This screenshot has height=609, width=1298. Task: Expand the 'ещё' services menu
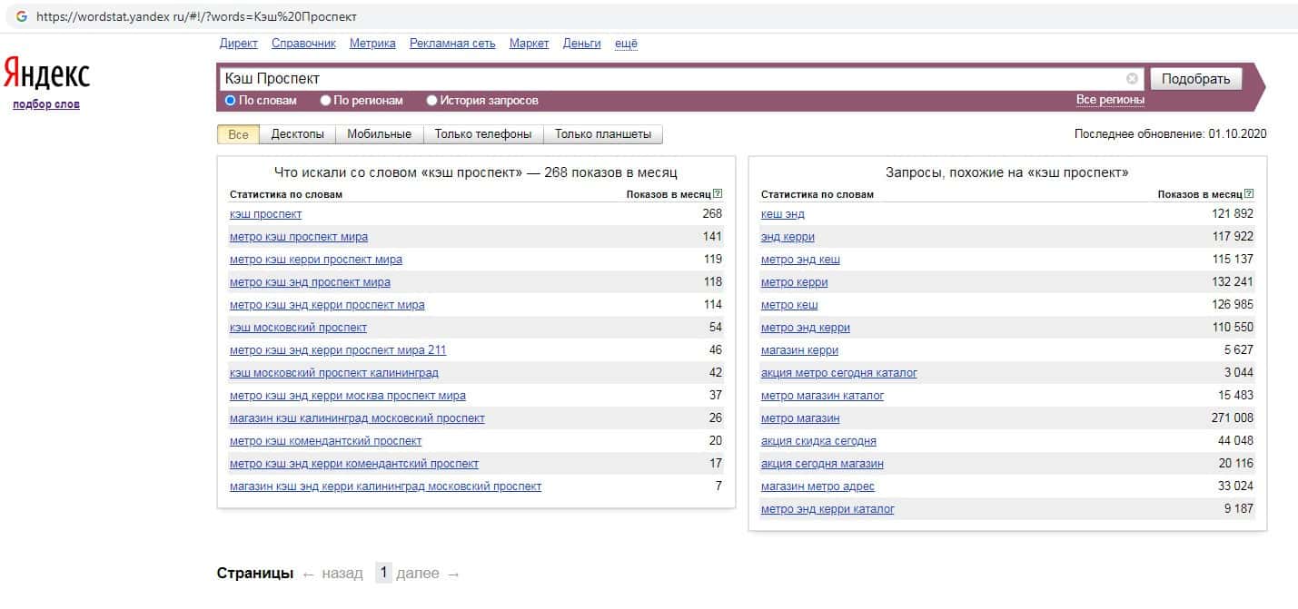626,44
